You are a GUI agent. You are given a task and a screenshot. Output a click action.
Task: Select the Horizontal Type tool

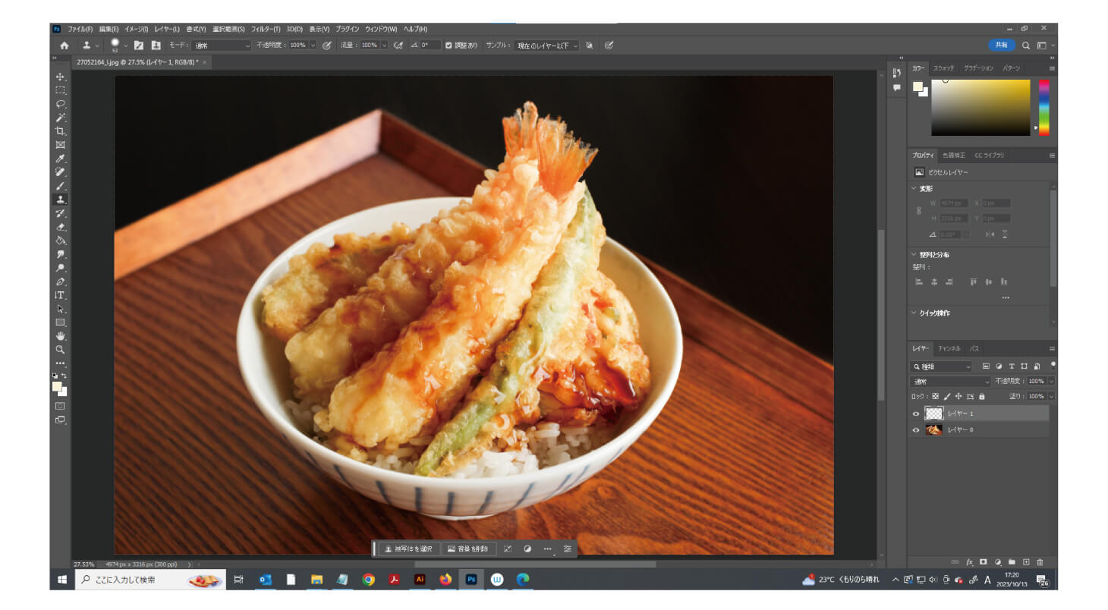tap(60, 295)
